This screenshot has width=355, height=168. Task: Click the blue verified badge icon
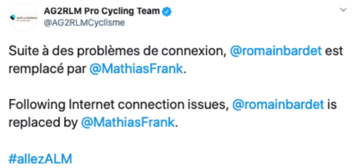(x=167, y=11)
